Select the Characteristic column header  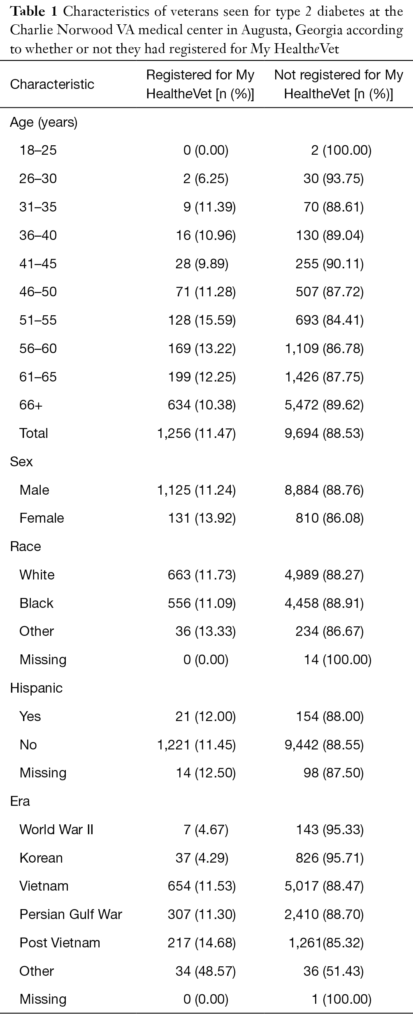coord(52,84)
